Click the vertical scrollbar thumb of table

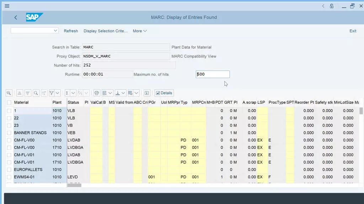pyautogui.click(x=361, y=111)
